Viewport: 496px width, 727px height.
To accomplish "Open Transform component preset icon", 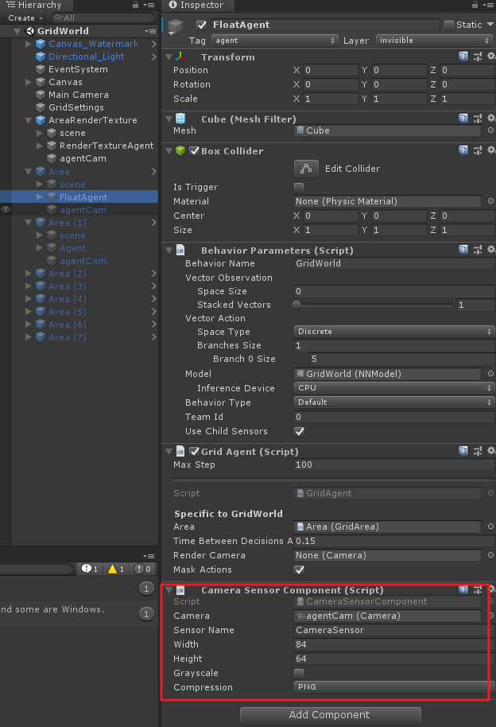I will coord(478,56).
